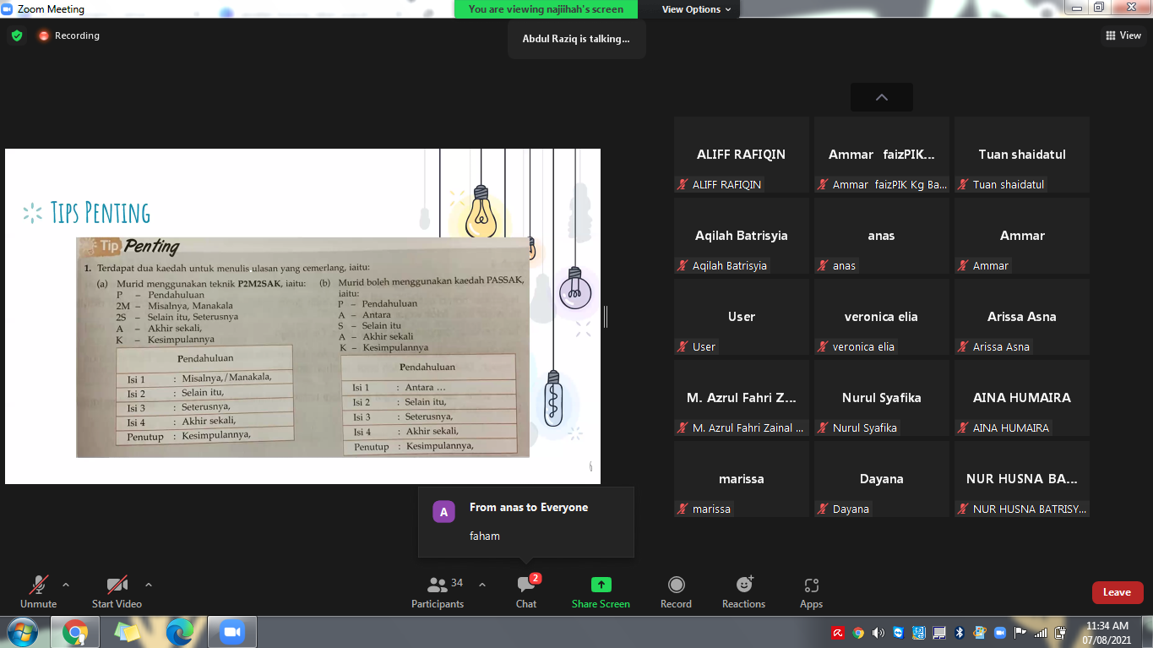Open chat message from anas
Screen dimensions: 1153x648
526,521
